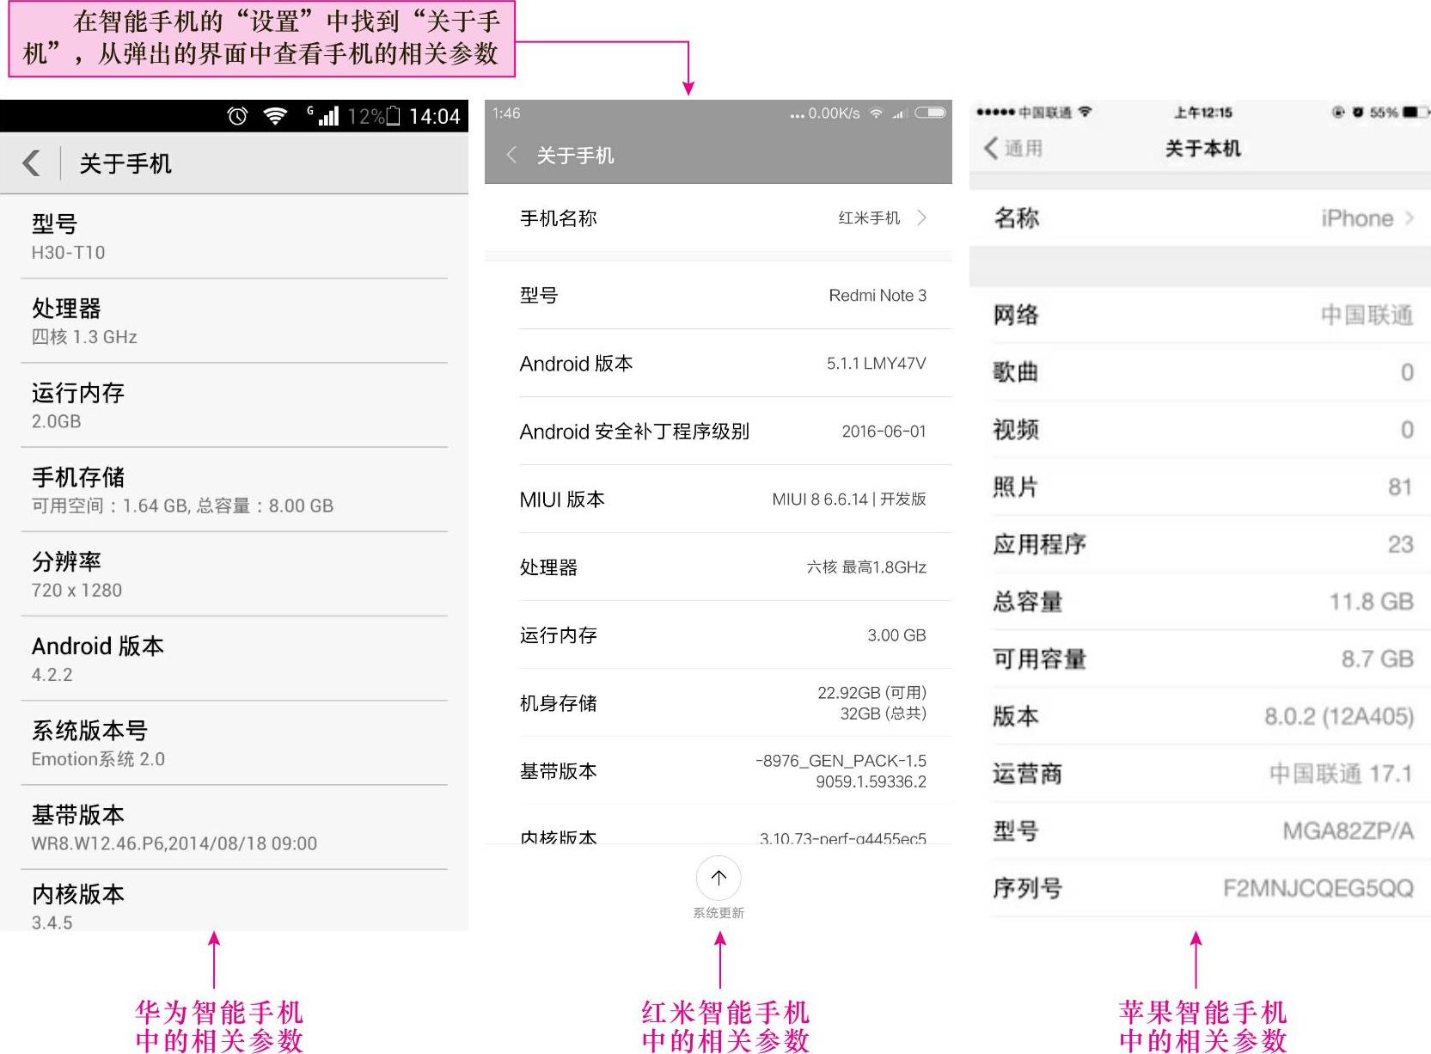Select the 内核版本 3.4.5 row on Huawei
The width and height of the screenshot is (1431, 1054).
point(234,900)
